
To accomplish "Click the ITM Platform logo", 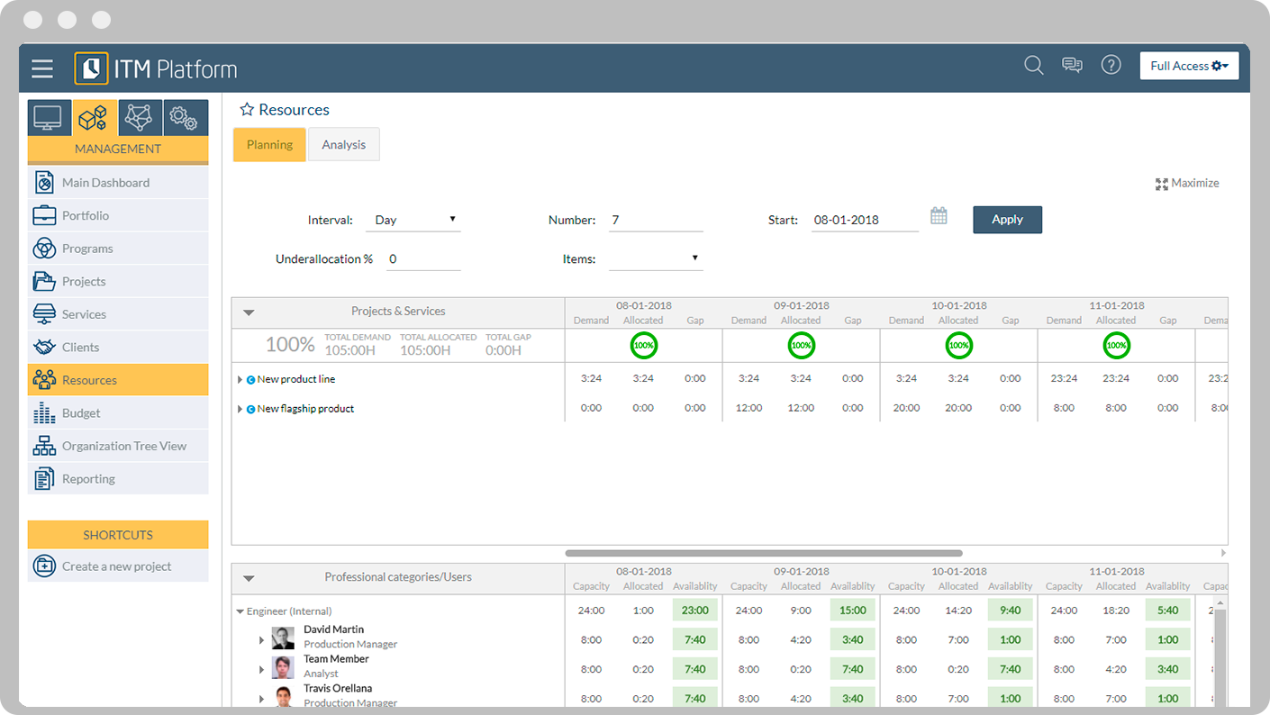I will [156, 68].
